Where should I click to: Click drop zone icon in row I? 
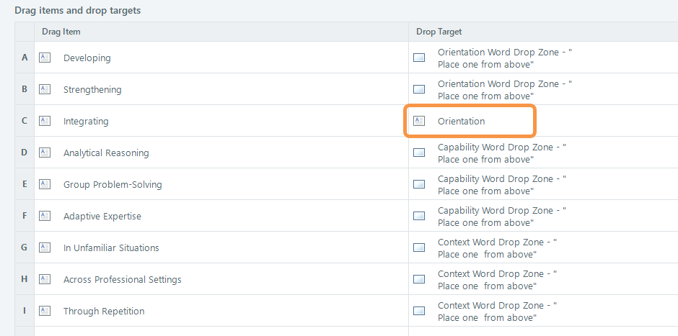(x=419, y=311)
